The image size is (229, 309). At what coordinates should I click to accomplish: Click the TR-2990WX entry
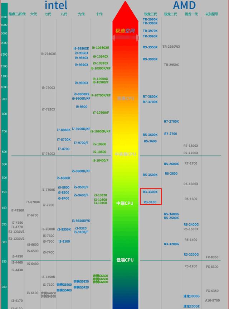point(171,47)
